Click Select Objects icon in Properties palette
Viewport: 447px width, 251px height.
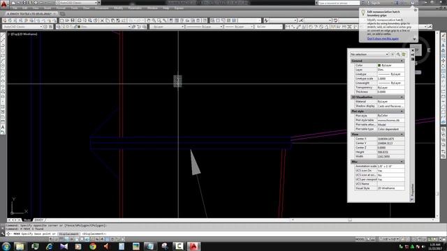[x=398, y=54]
